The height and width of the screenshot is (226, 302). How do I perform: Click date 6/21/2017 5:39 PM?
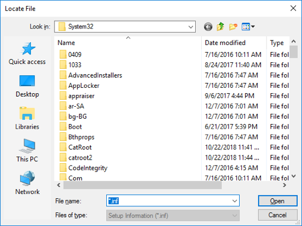(231, 126)
